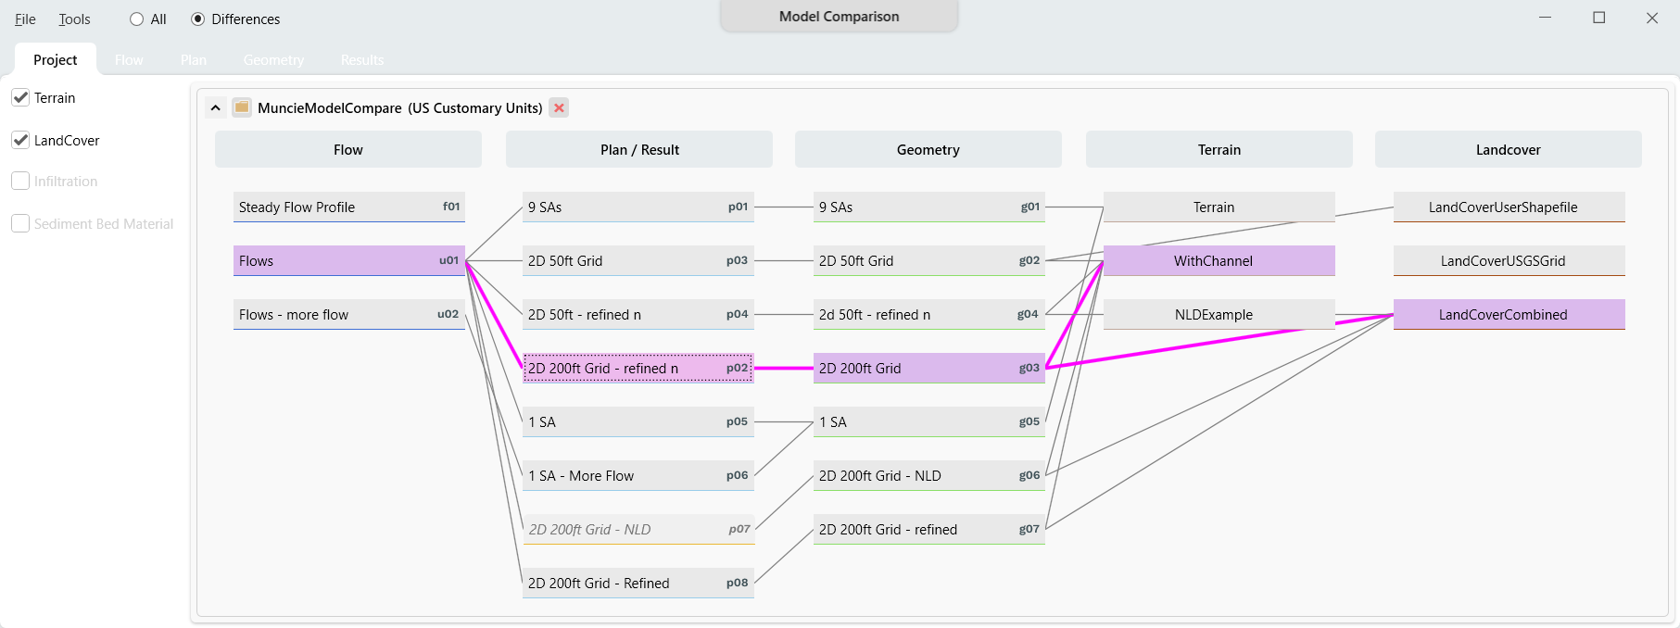The height and width of the screenshot is (628, 1680).
Task: Select the LandCoverCombined node
Action: 1509,315
